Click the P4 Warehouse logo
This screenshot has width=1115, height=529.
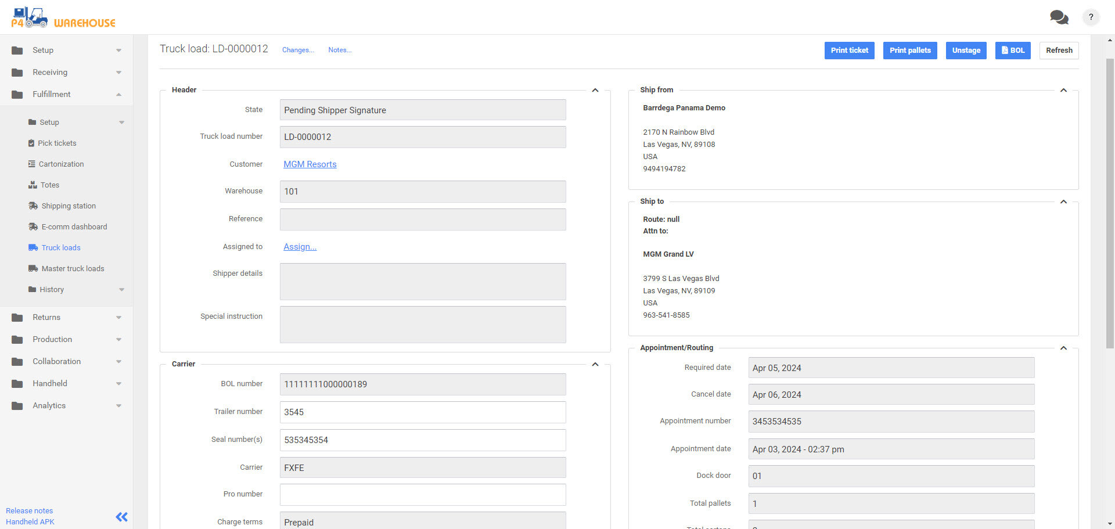click(63, 18)
